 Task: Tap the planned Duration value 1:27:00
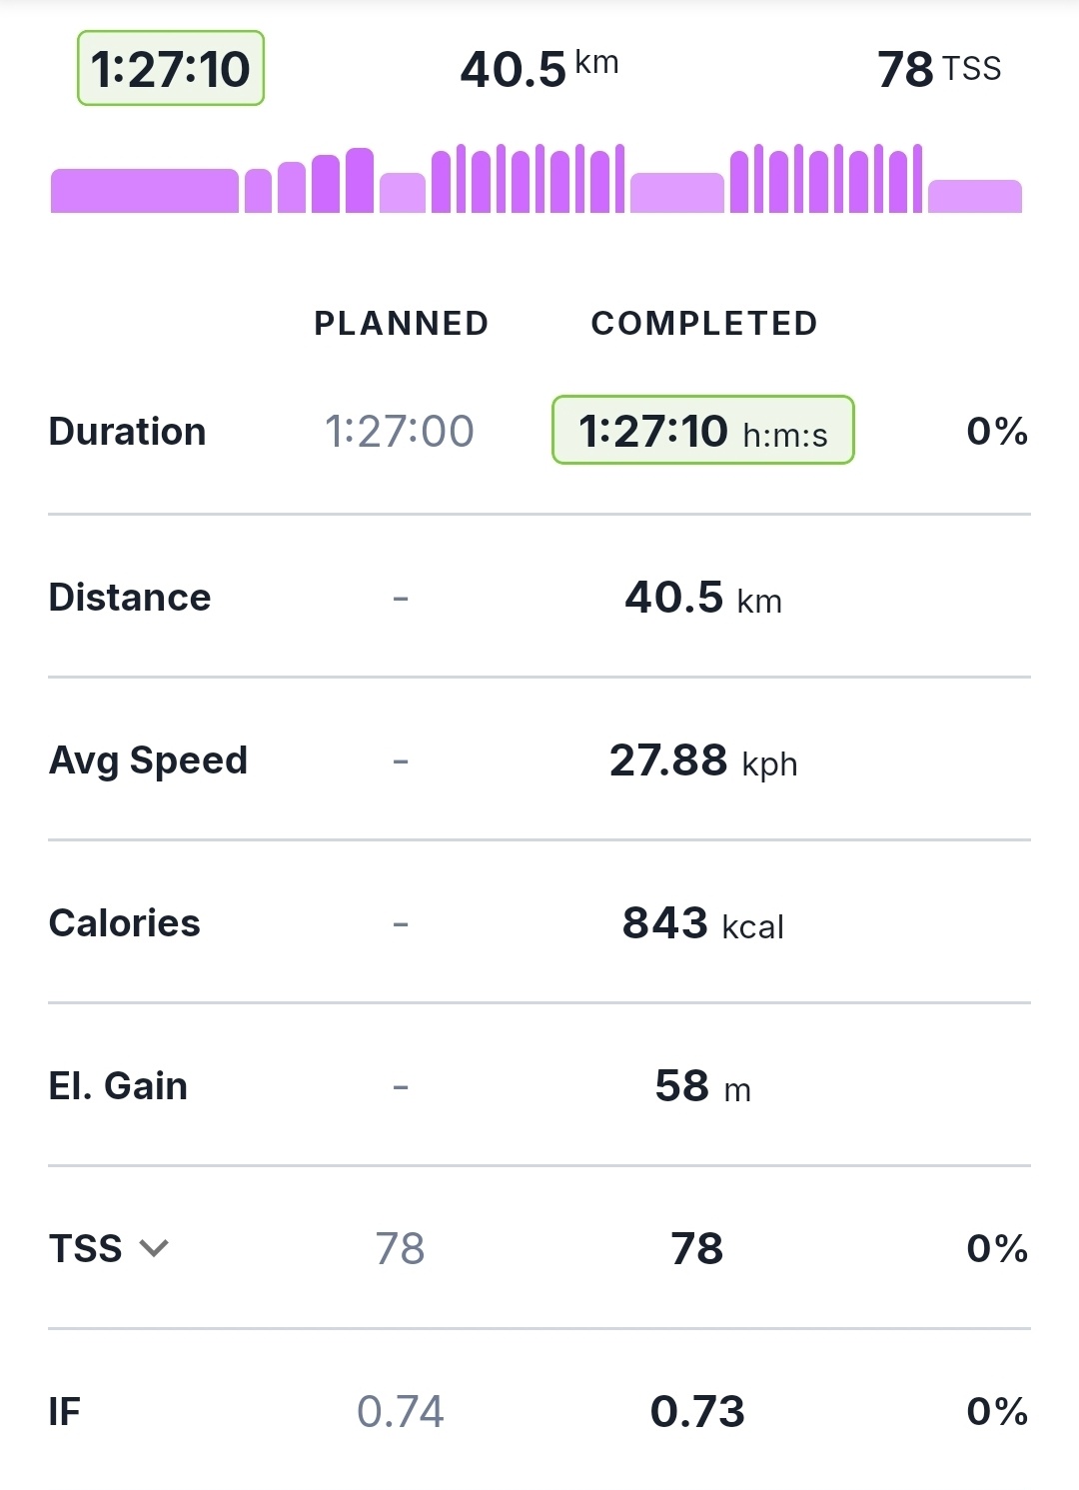click(400, 431)
